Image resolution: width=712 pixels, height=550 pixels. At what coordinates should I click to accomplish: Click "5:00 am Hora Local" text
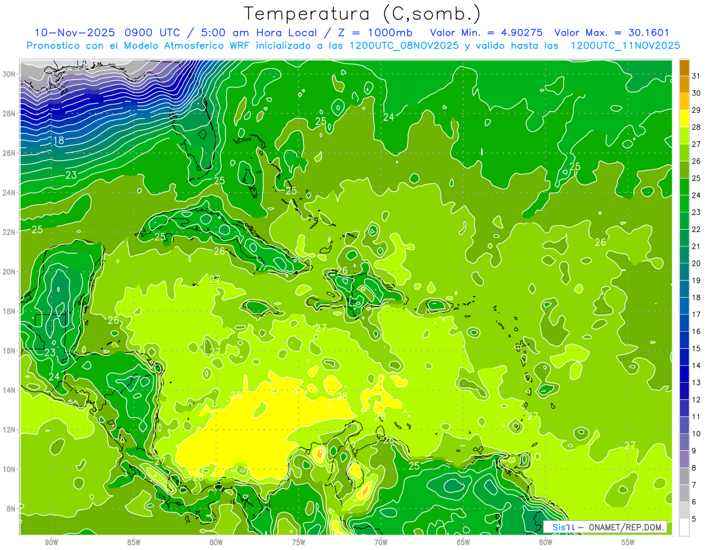click(x=259, y=33)
